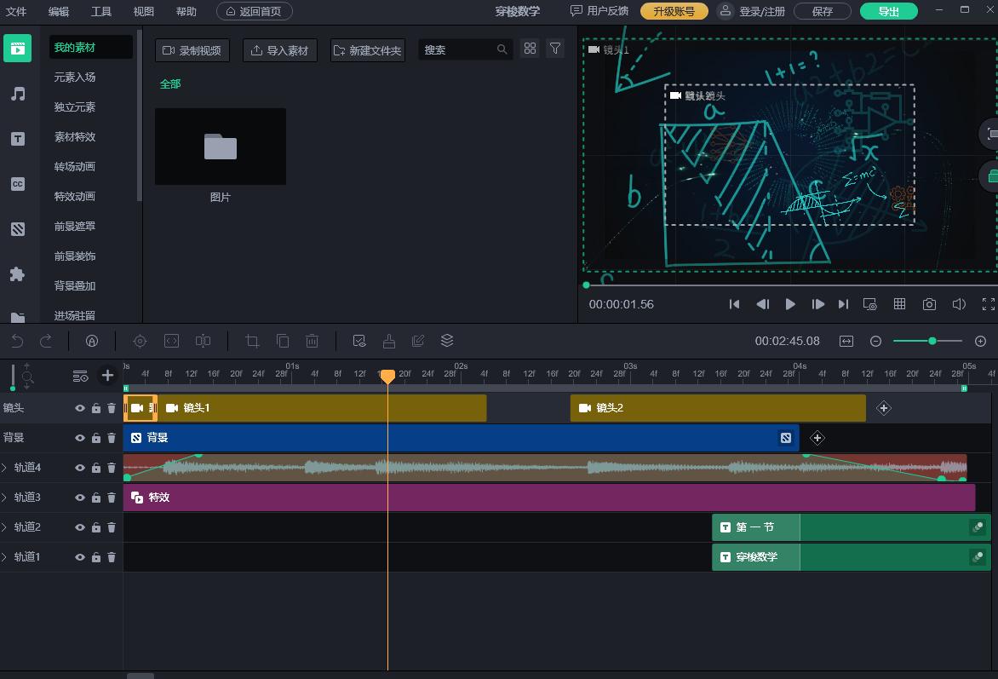Take a snapshot with camera icon
Viewport: 998px width, 679px height.
pos(930,304)
